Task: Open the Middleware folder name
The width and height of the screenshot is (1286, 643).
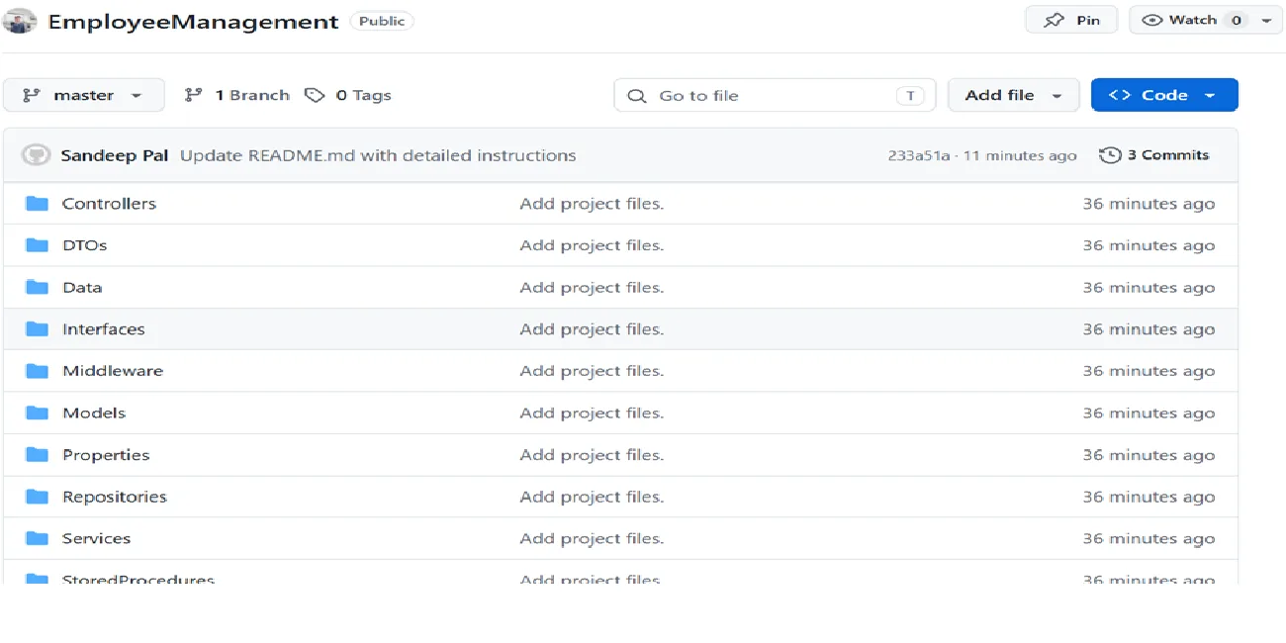Action: coord(113,371)
